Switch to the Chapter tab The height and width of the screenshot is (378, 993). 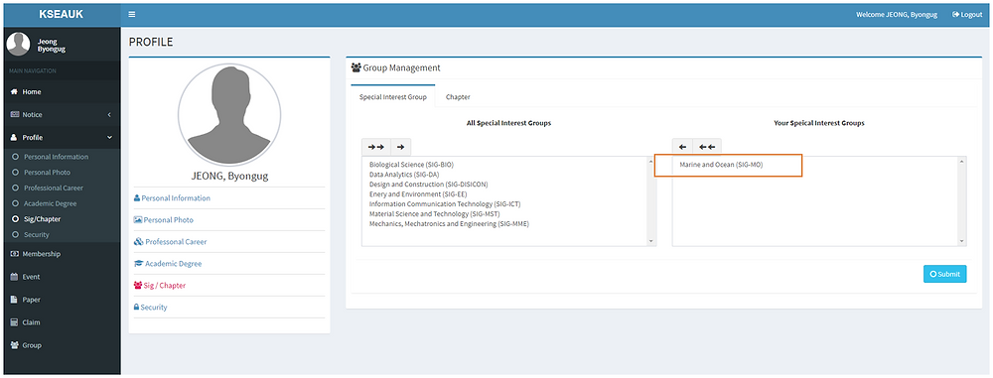(458, 97)
